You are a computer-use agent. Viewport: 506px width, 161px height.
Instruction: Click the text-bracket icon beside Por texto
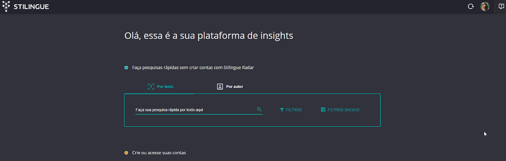click(x=151, y=87)
